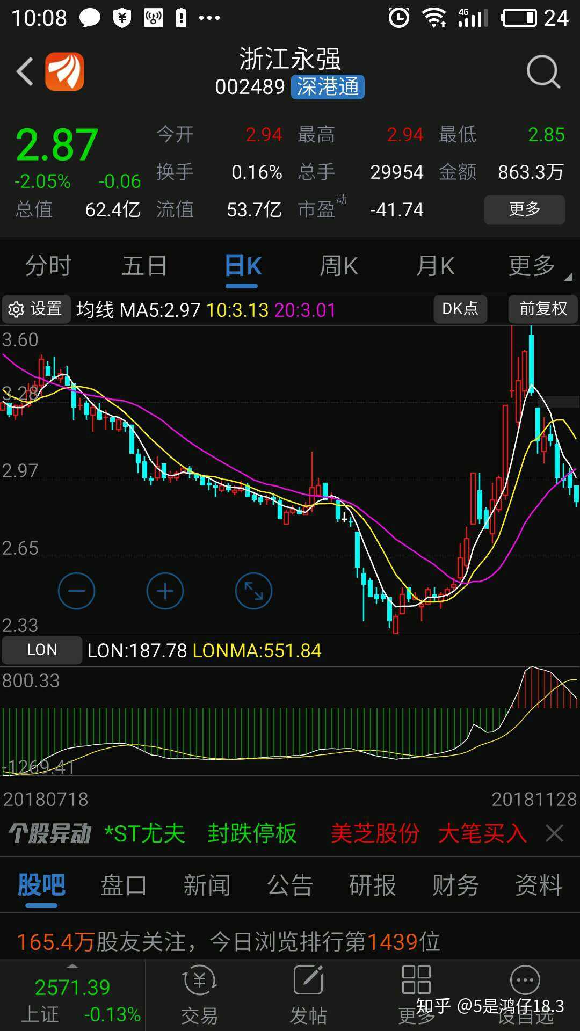Tap the LON:187.78 indicator value
Screen dimensions: 580x1031
137,650
